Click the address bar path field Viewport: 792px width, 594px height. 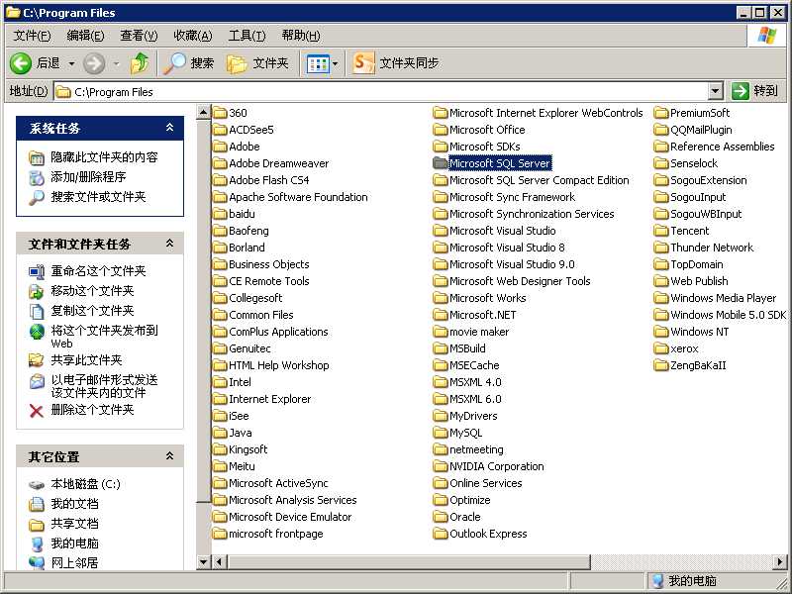pyautogui.click(x=381, y=91)
